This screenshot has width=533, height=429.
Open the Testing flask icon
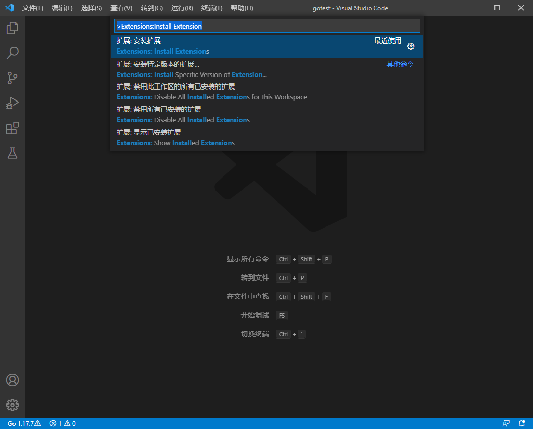click(12, 153)
